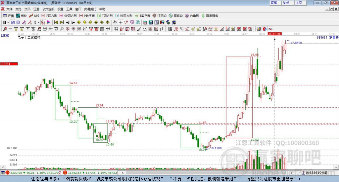The image size is (339, 182).
Task: Click the red 16.1514 price label
Action: pos(9,64)
